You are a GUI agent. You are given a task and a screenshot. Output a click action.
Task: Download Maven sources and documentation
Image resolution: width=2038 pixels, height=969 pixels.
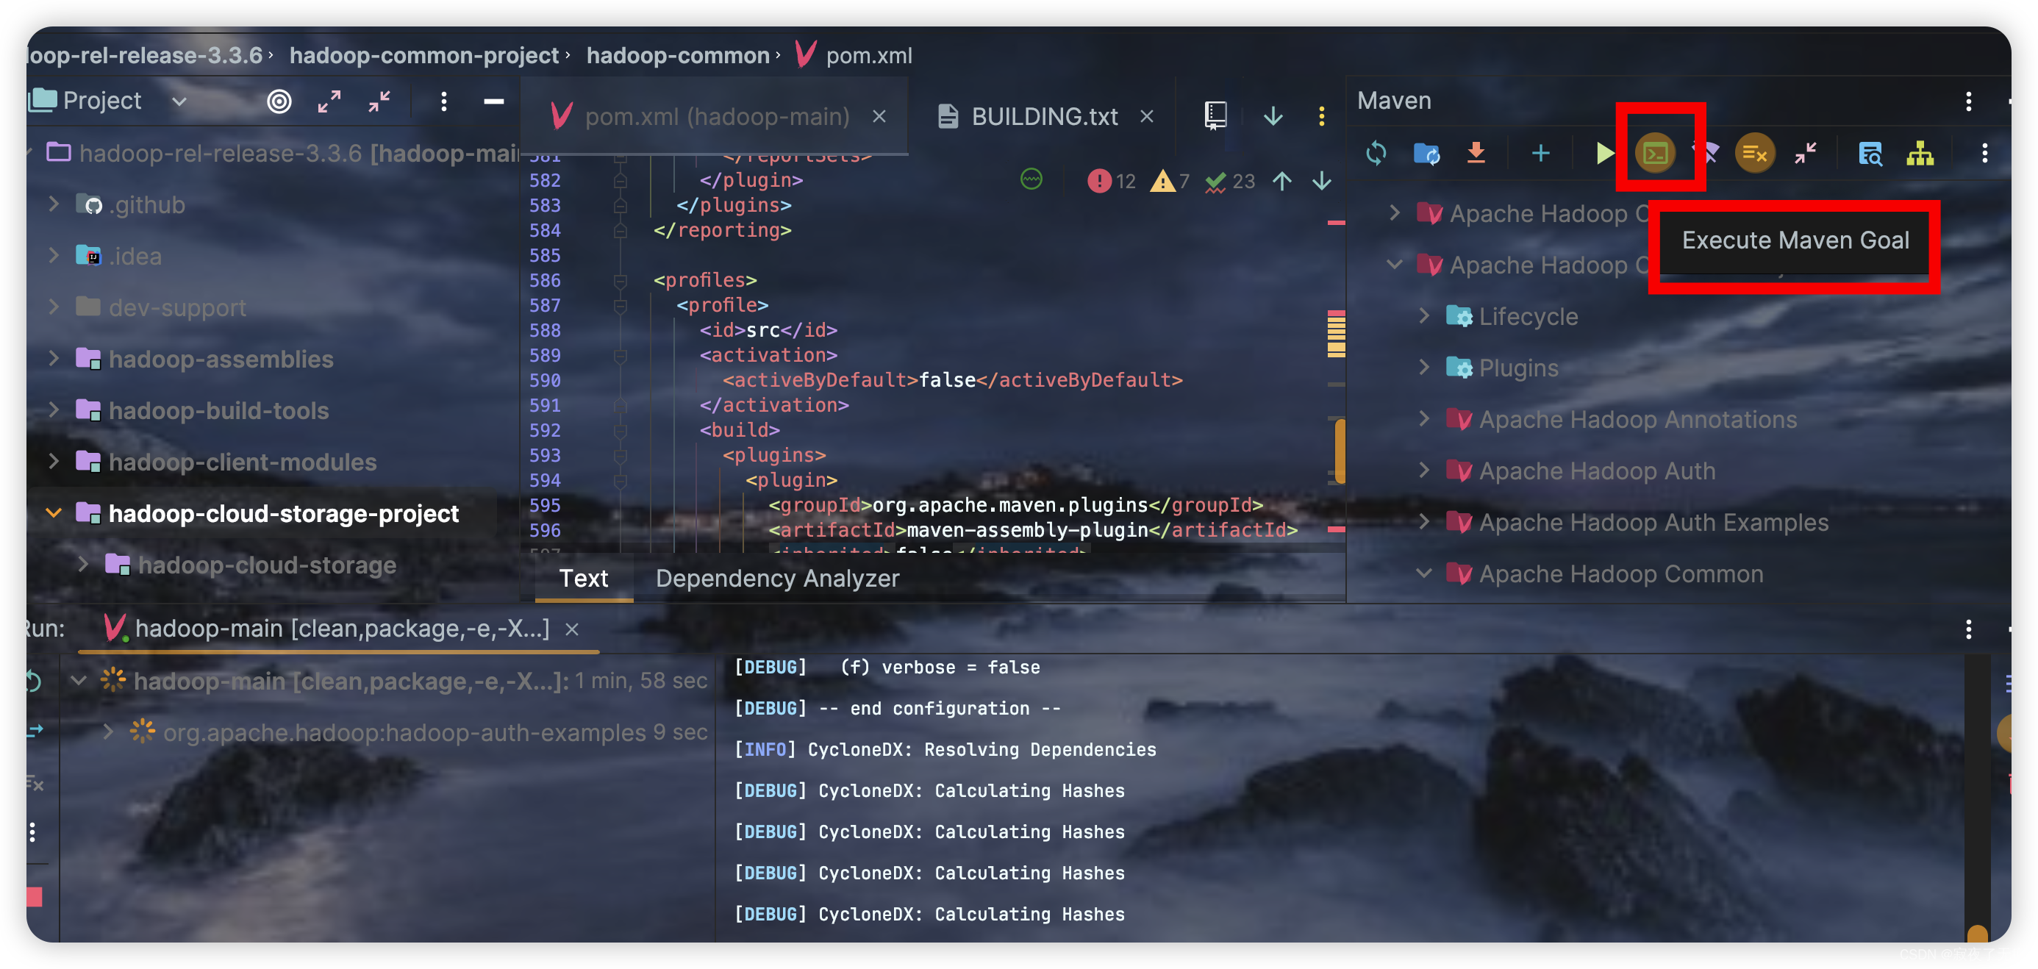[1476, 153]
